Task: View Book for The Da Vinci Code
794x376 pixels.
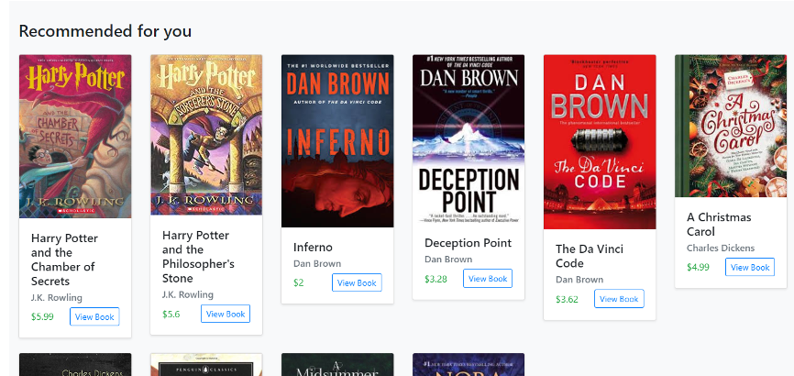Action: [619, 299]
